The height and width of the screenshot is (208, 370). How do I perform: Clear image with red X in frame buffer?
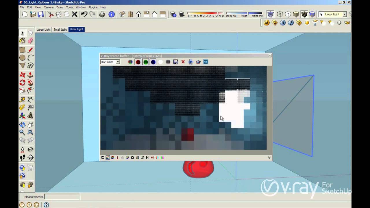[183, 62]
